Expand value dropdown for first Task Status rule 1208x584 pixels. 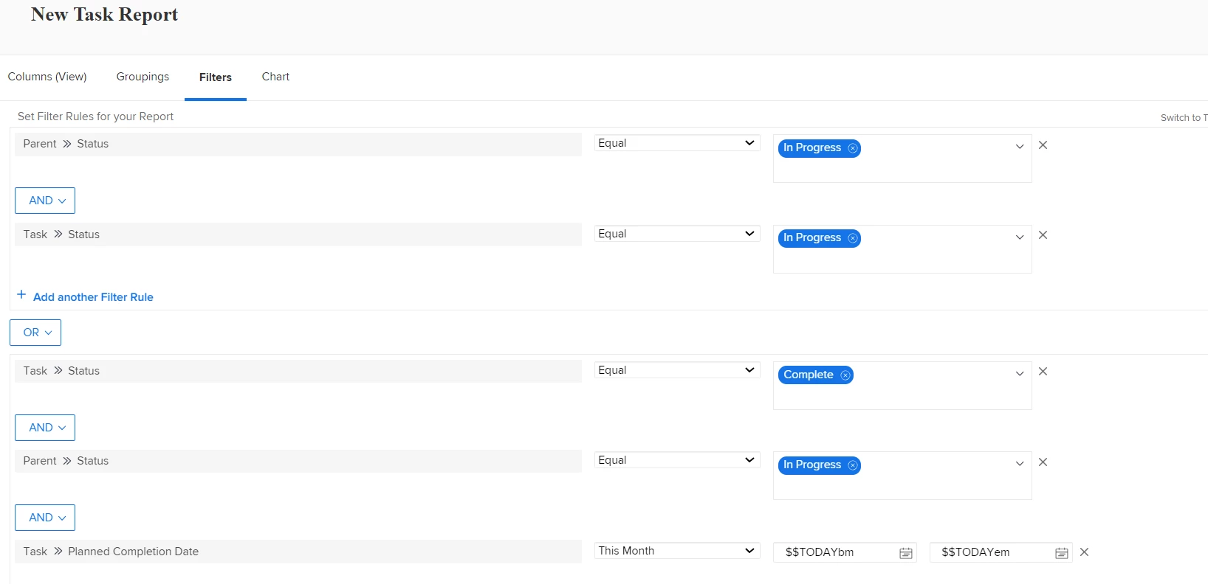point(1020,237)
